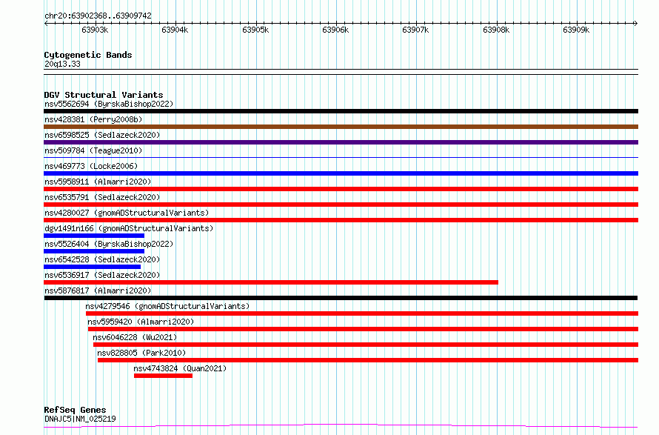Click the short blue bar for nsv5526404
The width and height of the screenshot is (659, 435).
pyautogui.click(x=94, y=251)
